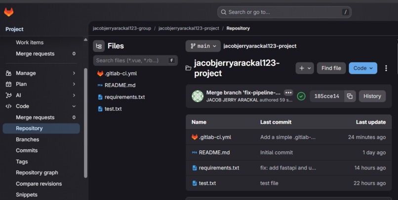Select Repository in sidebar
Viewport: 398px width, 200px height.
(x=41, y=129)
